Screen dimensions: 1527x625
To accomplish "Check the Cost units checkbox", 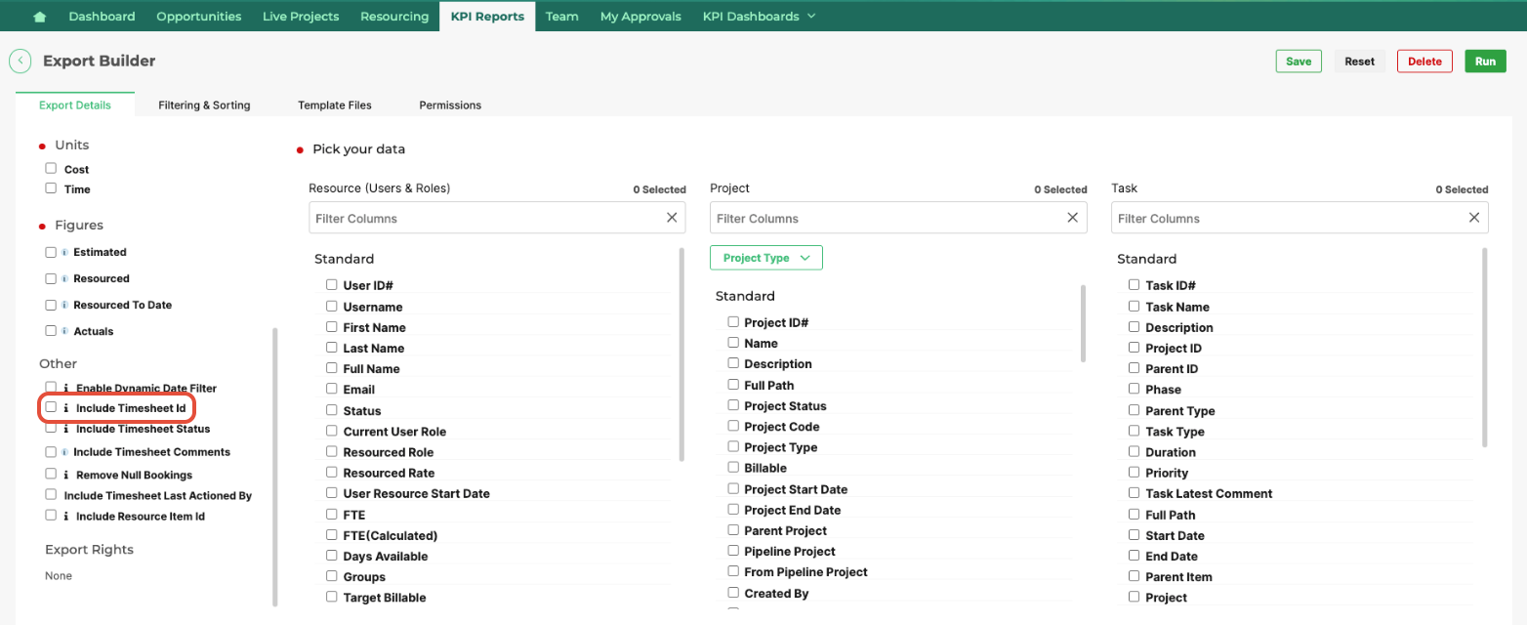I will (x=51, y=168).
